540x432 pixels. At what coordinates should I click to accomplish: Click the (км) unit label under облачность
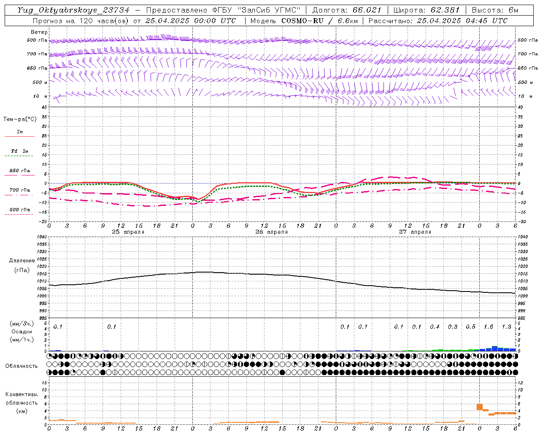[22, 411]
